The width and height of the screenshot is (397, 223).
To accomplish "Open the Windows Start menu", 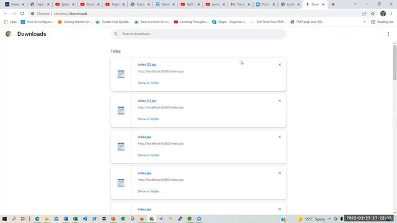I will tap(4, 219).
